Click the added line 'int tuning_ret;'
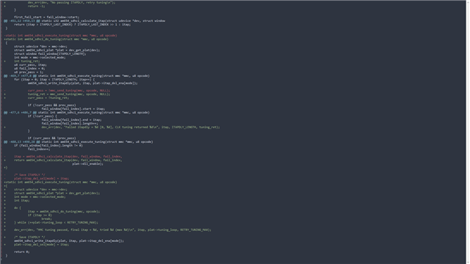The width and height of the screenshot is (470, 264). point(26,61)
